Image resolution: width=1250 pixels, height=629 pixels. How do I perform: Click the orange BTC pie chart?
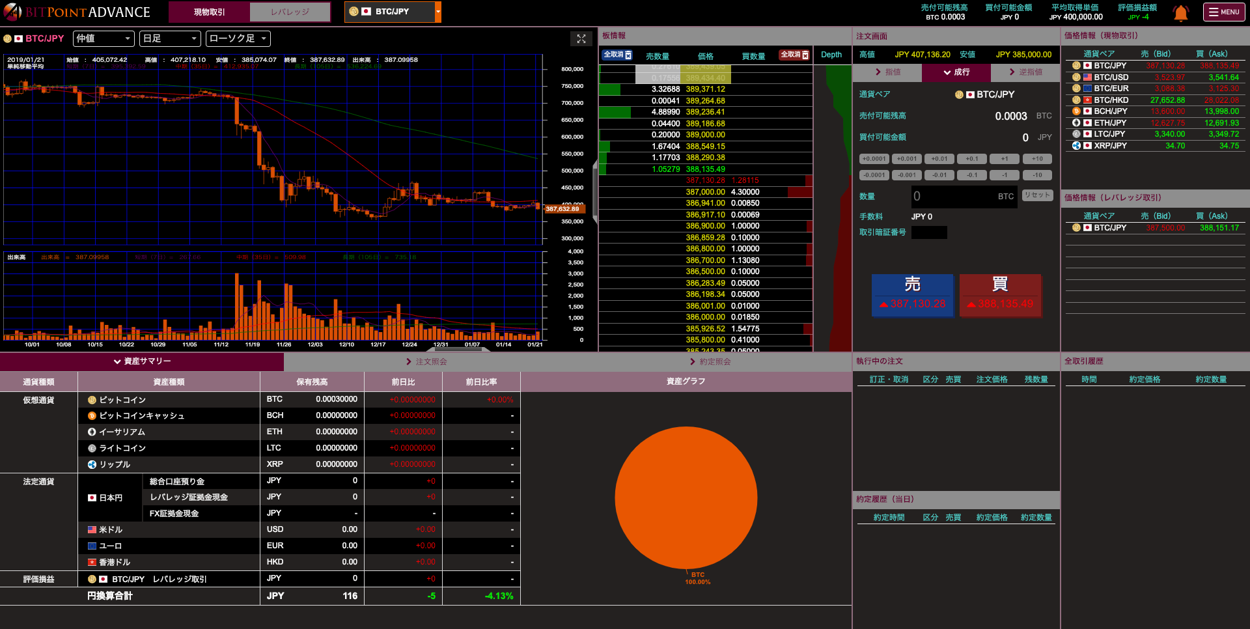(686, 498)
